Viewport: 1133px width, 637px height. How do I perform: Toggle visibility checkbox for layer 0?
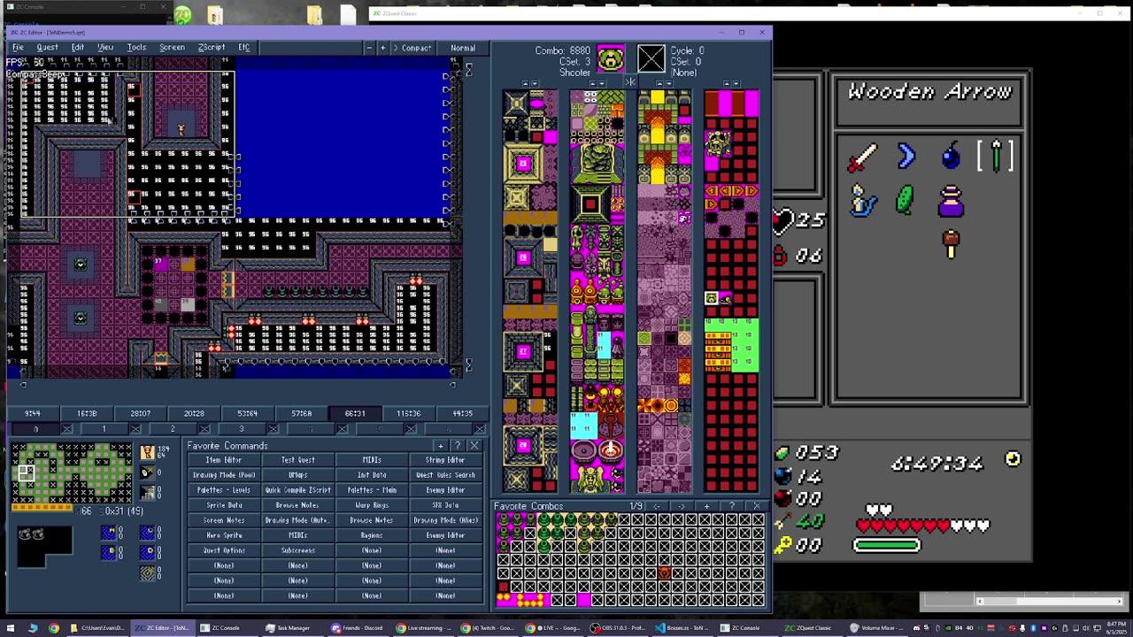point(67,429)
